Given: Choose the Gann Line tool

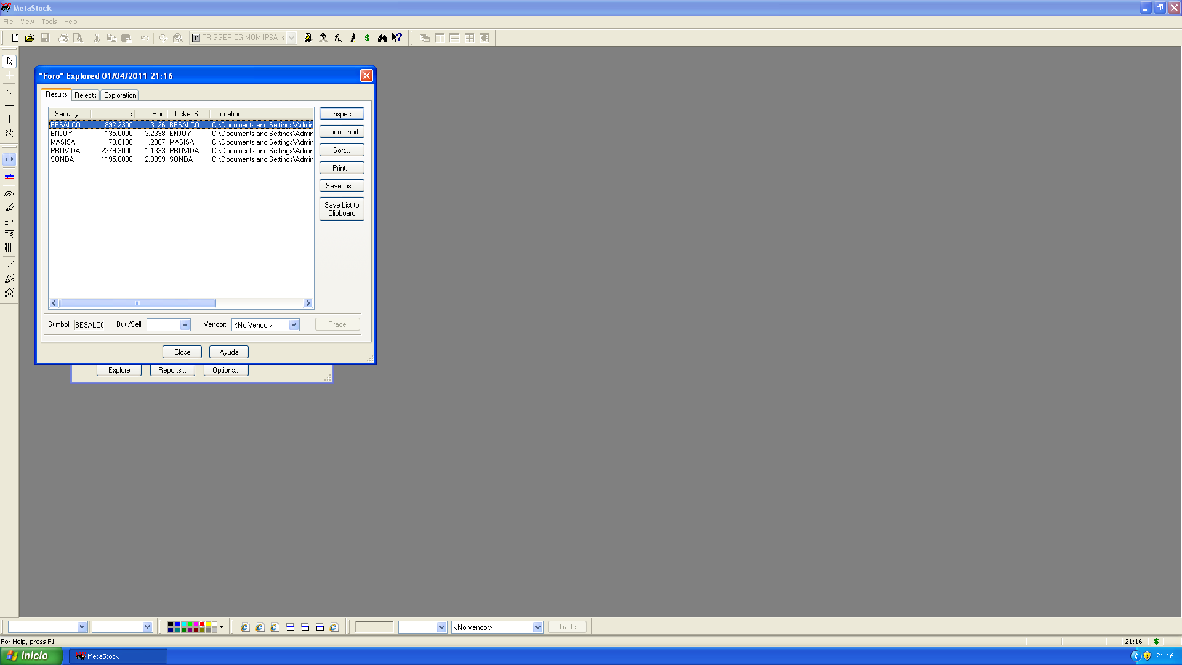Looking at the screenshot, I should (9, 265).
